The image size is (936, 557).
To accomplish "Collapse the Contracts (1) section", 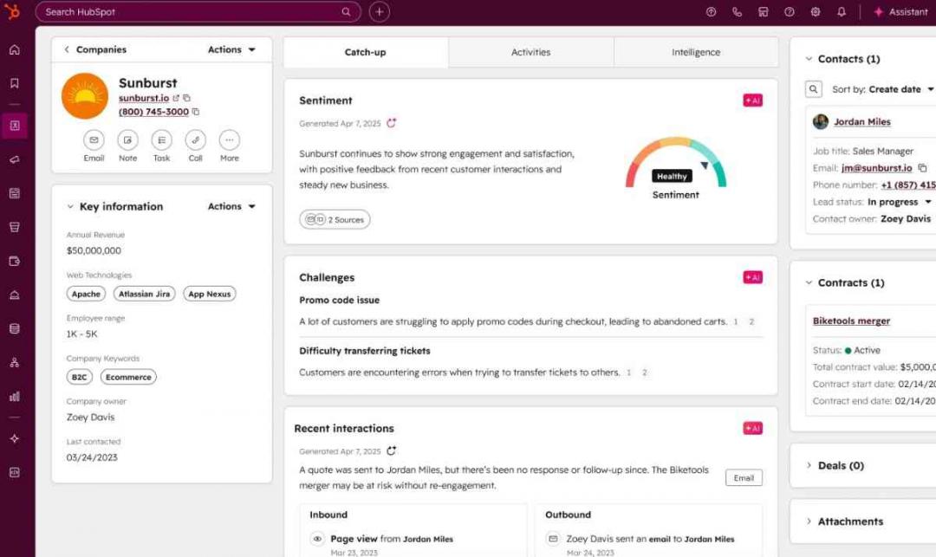I will [809, 282].
